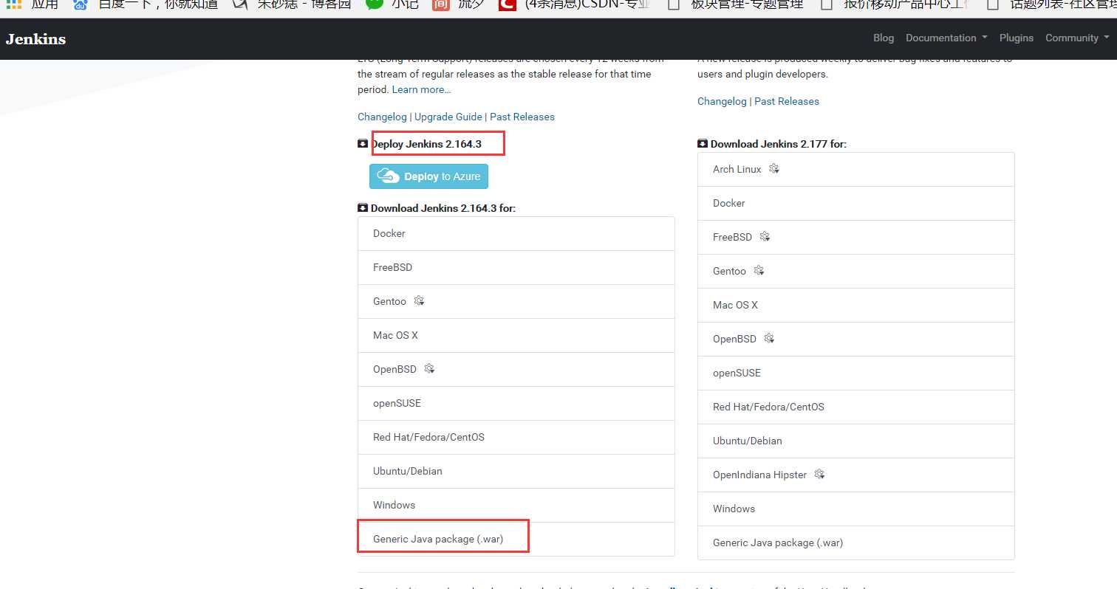This screenshot has width=1117, height=589.
Task: Click the third-party package icon beside OpenBSD in the 2.177 list
Action: (769, 338)
